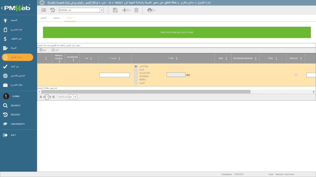Image resolution: width=316 pixels, height=177 pixels.
Task: Delete the record using the trash icon
Action: [x=136, y=10]
